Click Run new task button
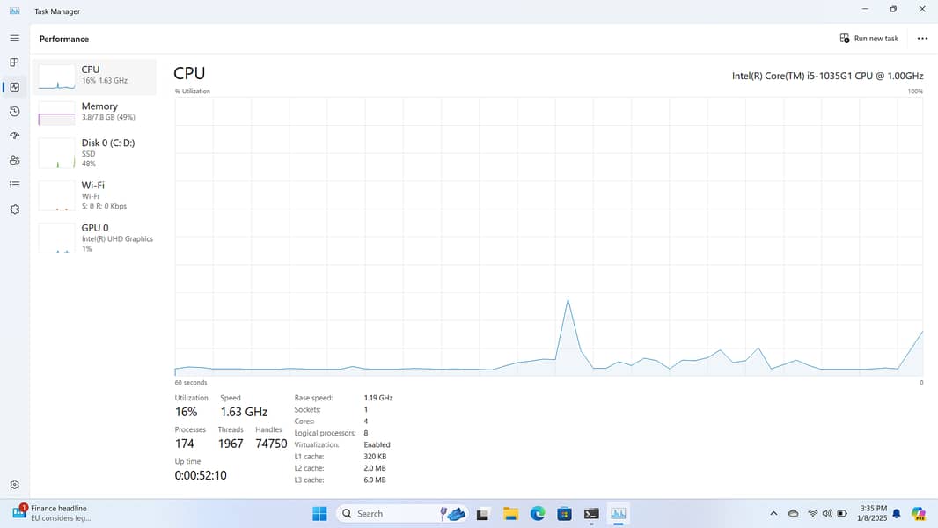938x528 pixels. coord(868,39)
